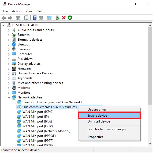Click the Mice and other pointing devices icon
The height and width of the screenshot is (153, 153).
pyautogui.click(x=14, y=83)
